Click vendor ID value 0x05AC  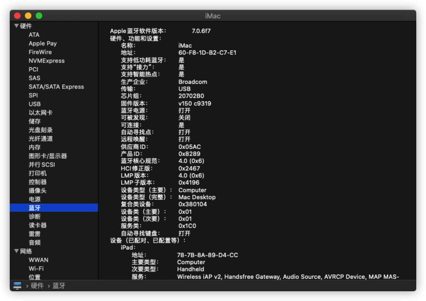pos(190,147)
